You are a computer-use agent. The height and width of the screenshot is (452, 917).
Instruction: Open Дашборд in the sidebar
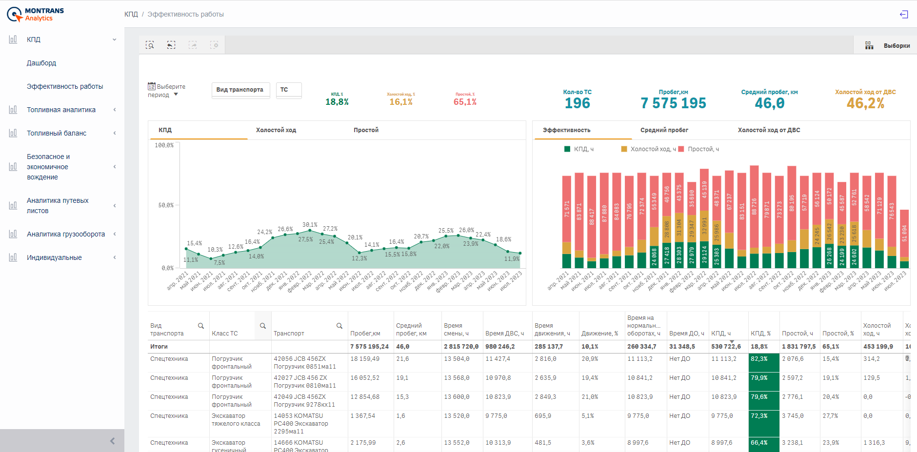[41, 63]
